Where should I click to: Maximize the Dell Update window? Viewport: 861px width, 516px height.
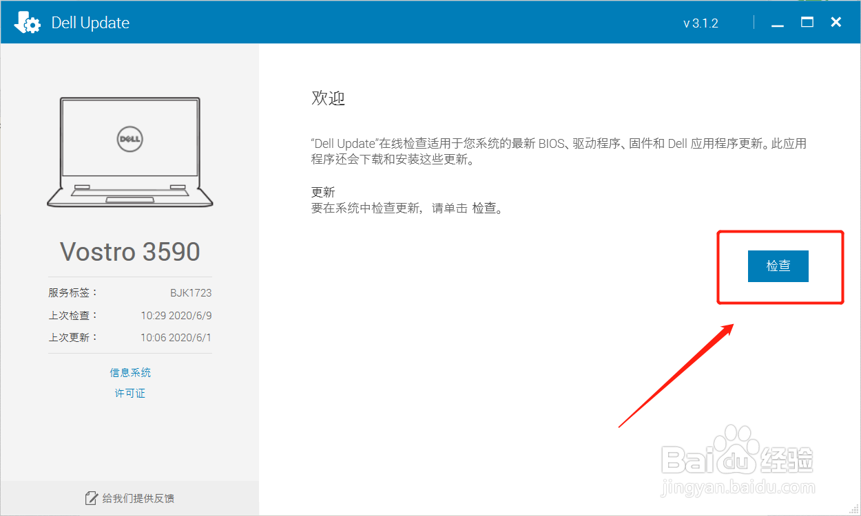point(807,23)
